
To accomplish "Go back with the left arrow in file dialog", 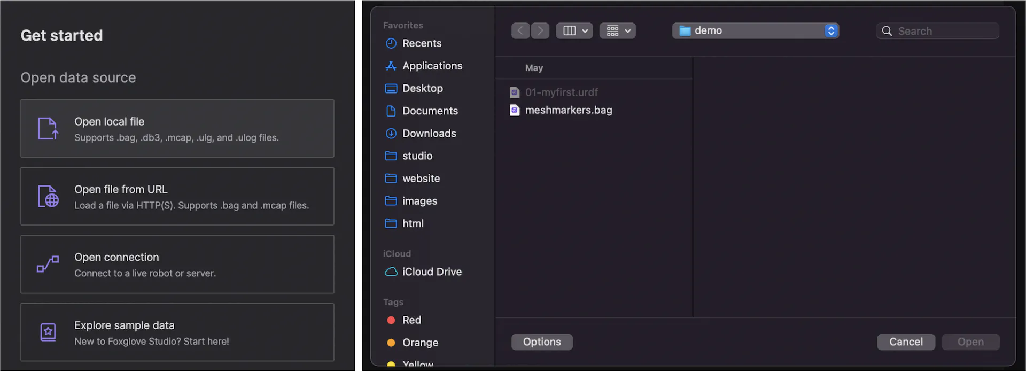I will click(520, 30).
